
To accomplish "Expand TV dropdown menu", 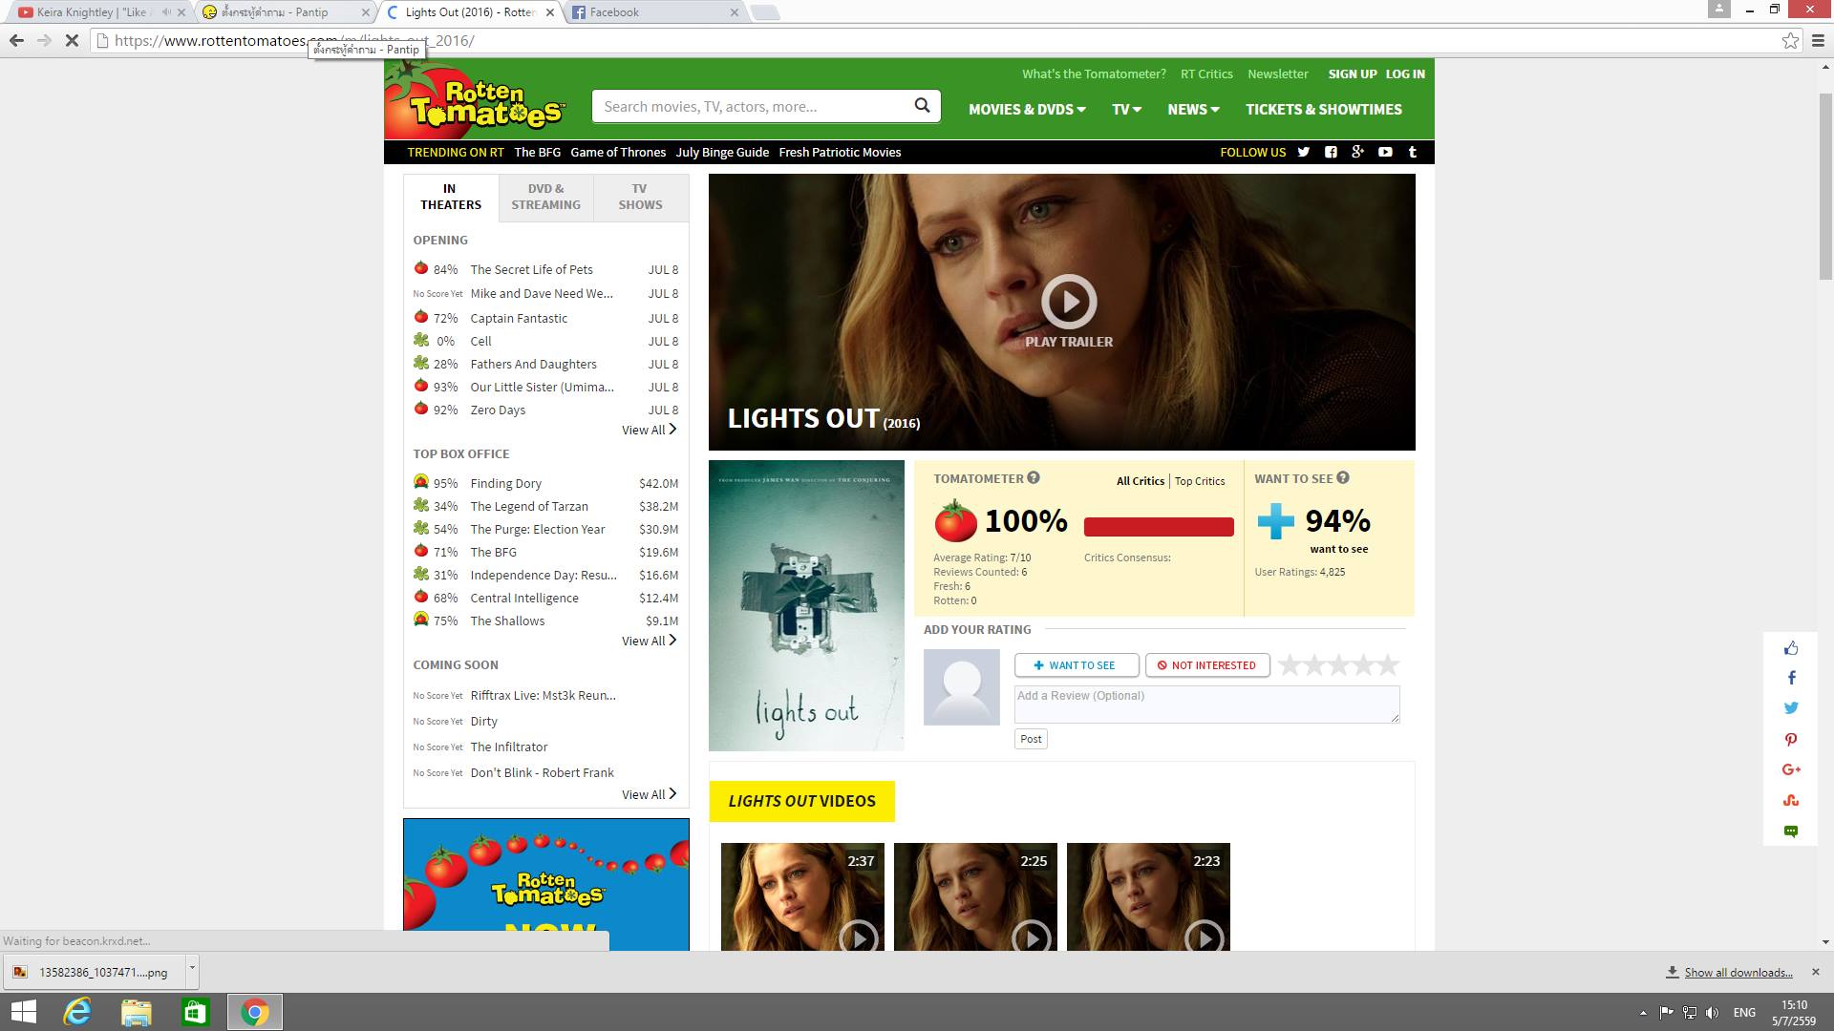I will (x=1127, y=110).
